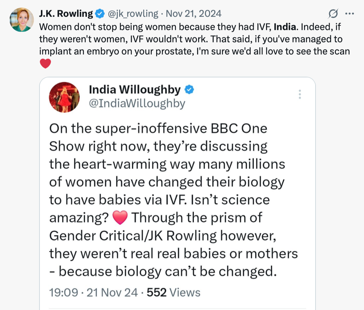364x310 pixels.
Task: Click India Willoughby's profile picture
Action: tap(64, 97)
